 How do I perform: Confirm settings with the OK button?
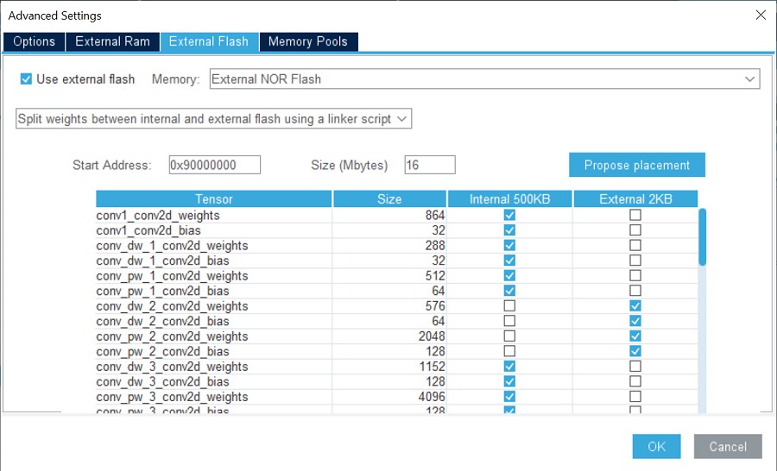point(657,447)
